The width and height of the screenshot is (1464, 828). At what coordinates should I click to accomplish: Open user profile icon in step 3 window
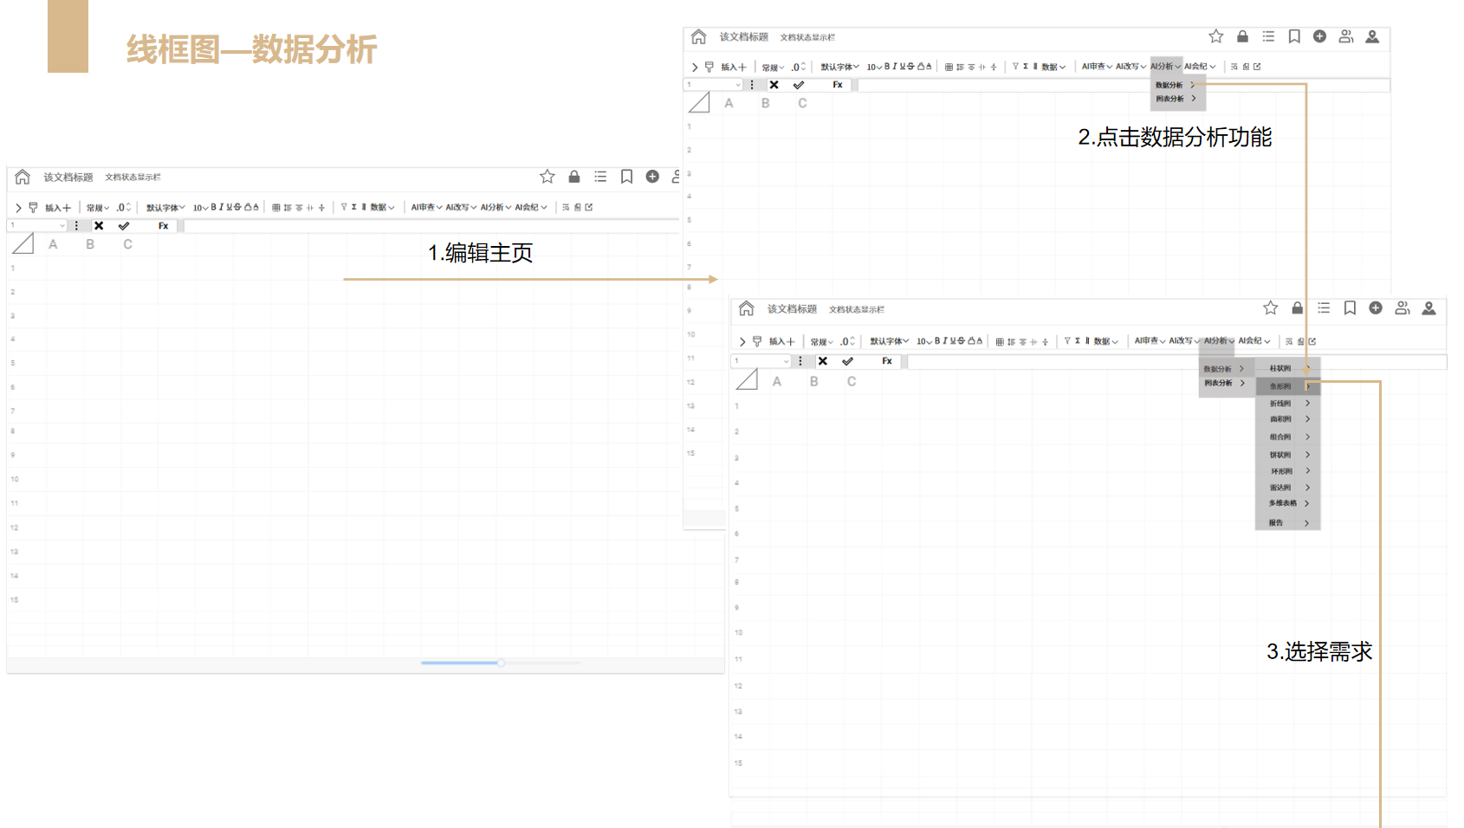[x=1429, y=307]
